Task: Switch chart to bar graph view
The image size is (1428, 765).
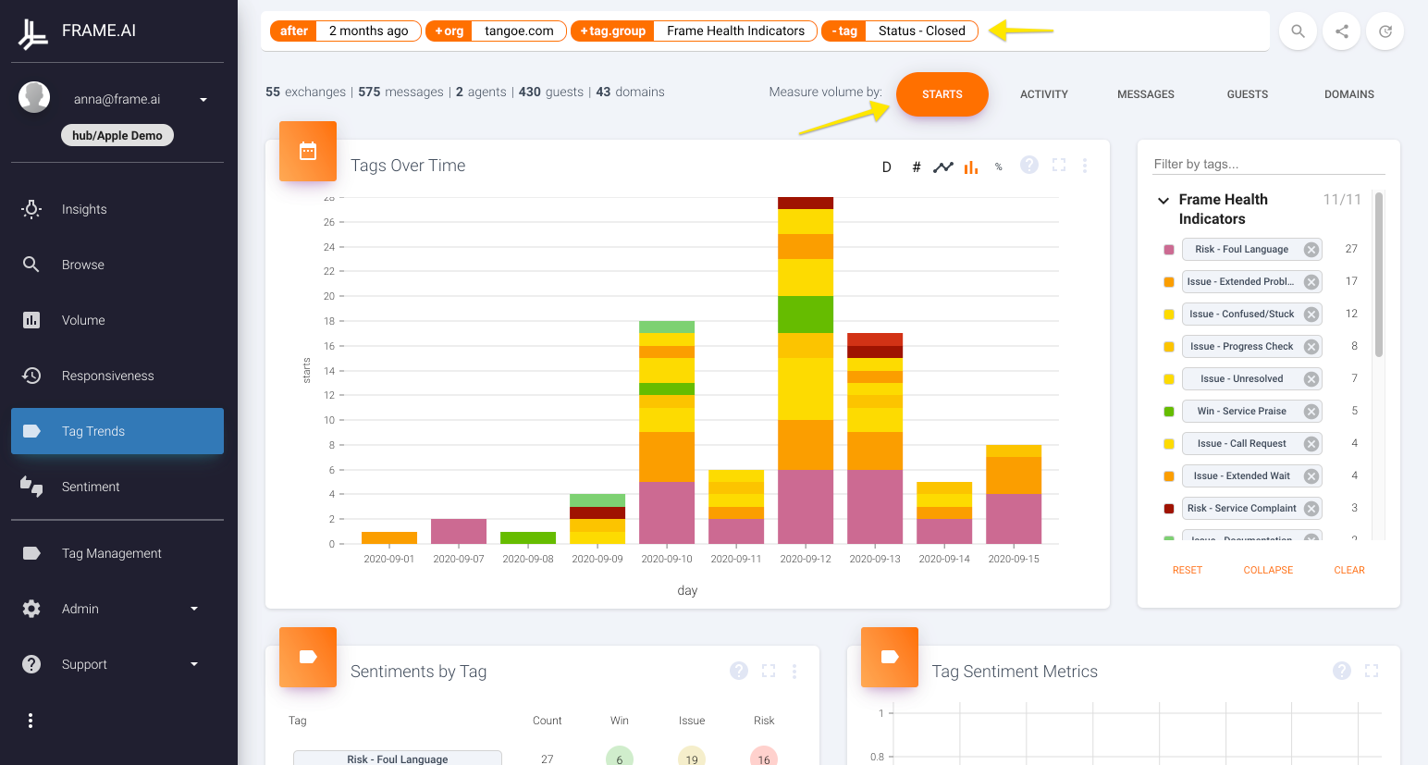Action: tap(971, 167)
